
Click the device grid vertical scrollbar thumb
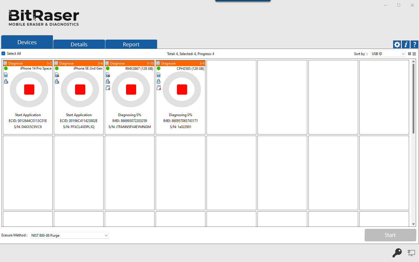(413, 99)
